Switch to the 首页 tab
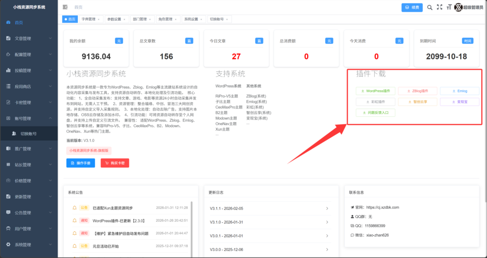Screen dimensions: 487x258 70,19
